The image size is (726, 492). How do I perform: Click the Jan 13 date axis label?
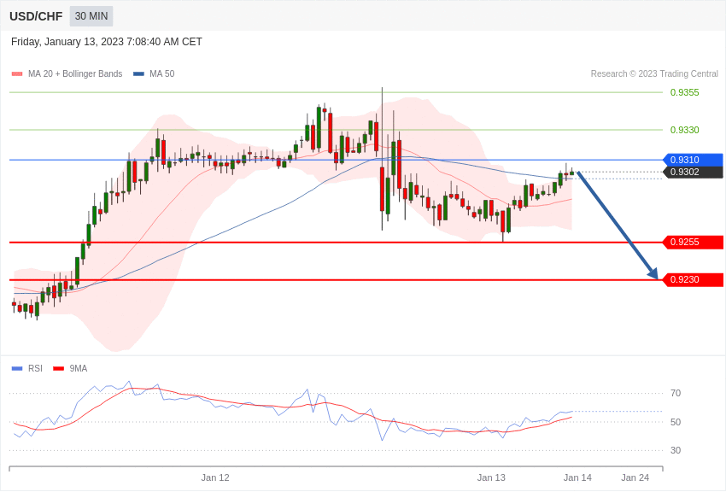(491, 477)
